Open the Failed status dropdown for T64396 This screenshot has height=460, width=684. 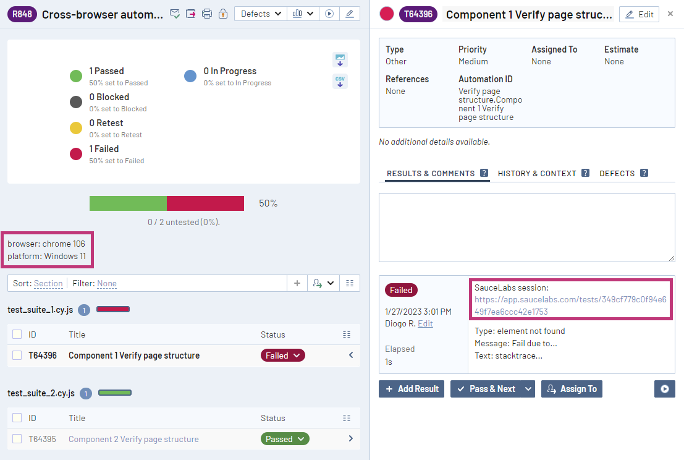(283, 356)
